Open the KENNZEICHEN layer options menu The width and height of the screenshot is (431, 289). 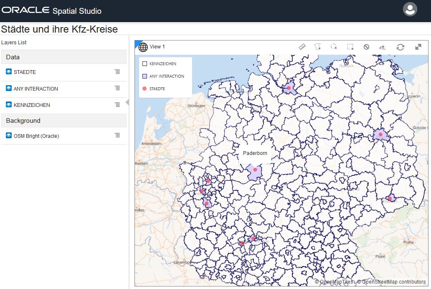pyautogui.click(x=117, y=105)
